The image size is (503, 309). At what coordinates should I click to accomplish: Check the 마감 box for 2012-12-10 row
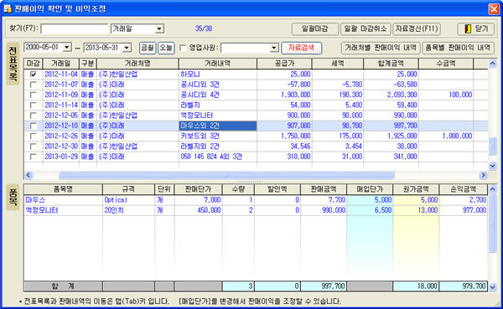coord(33,126)
